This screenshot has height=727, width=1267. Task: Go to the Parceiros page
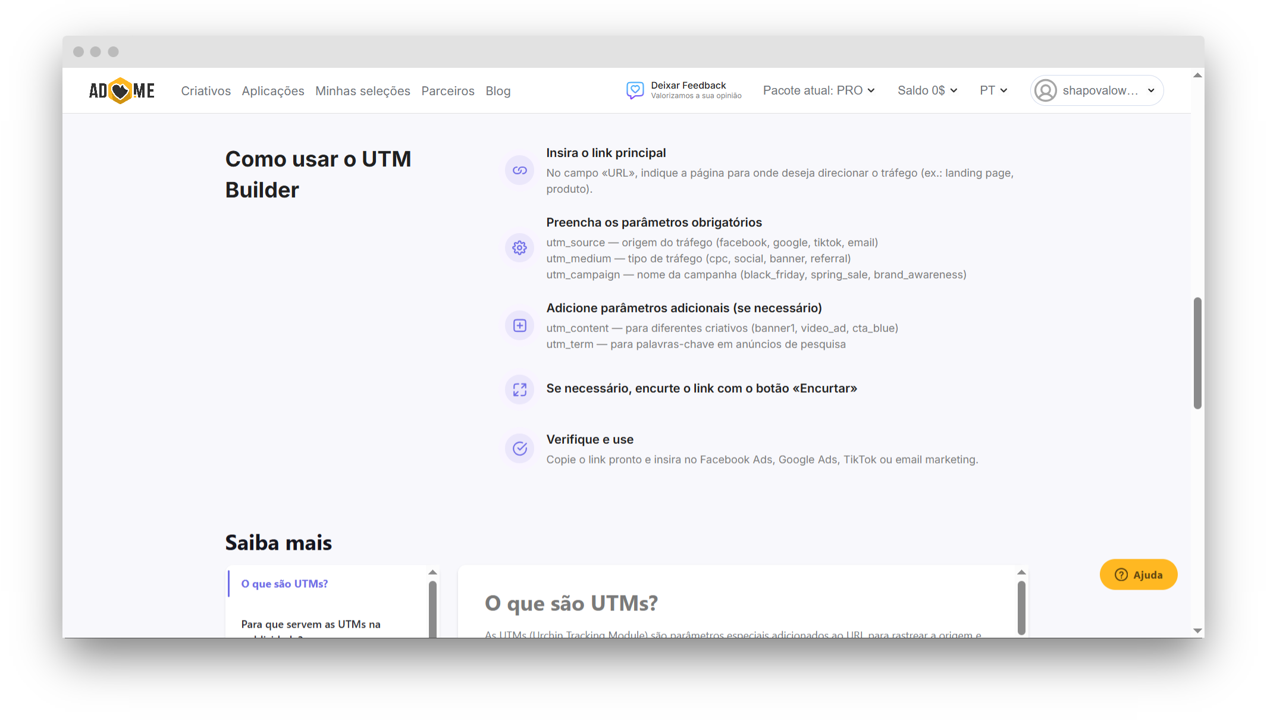click(448, 90)
